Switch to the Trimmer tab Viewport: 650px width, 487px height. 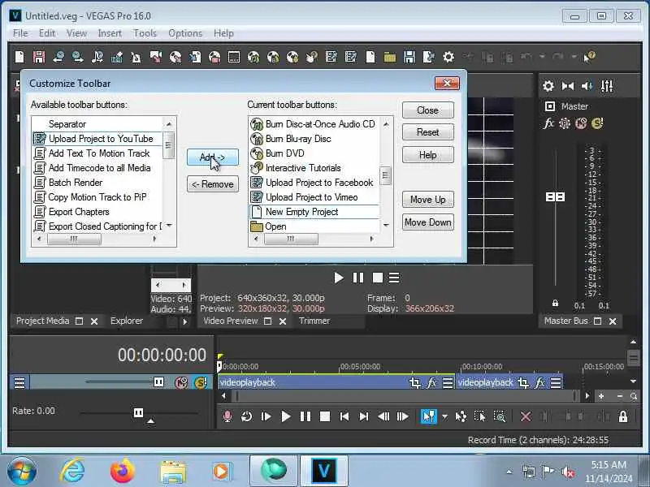(314, 321)
